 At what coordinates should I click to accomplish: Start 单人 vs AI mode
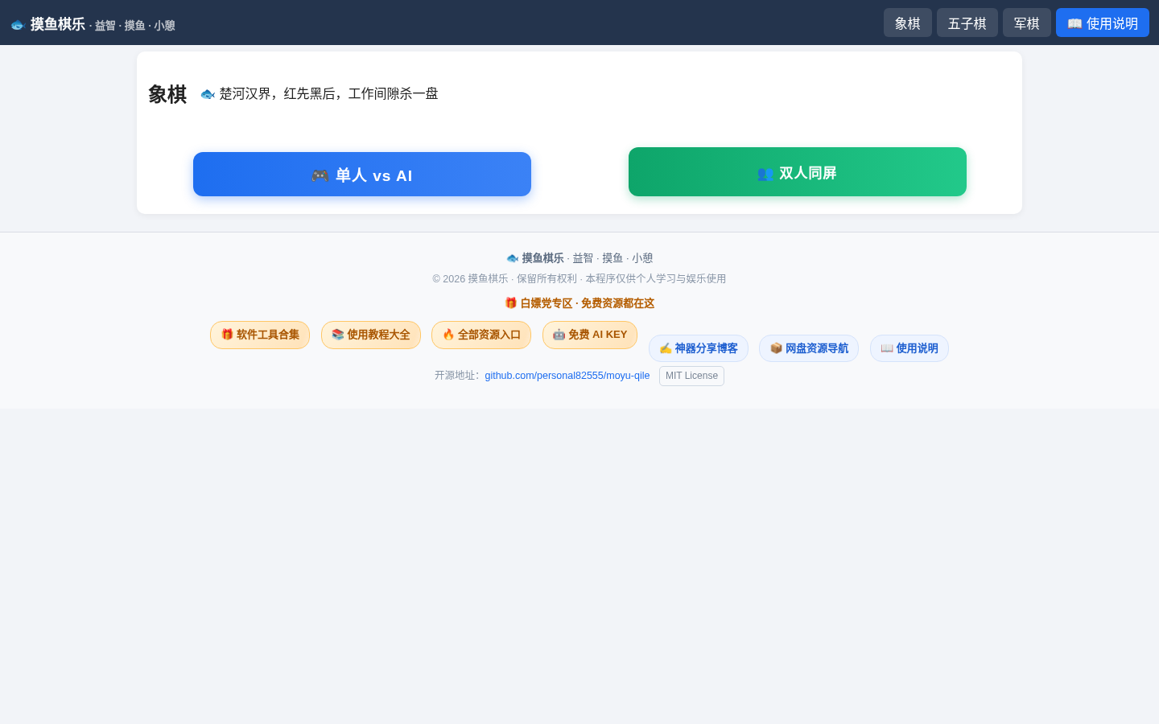point(362,175)
